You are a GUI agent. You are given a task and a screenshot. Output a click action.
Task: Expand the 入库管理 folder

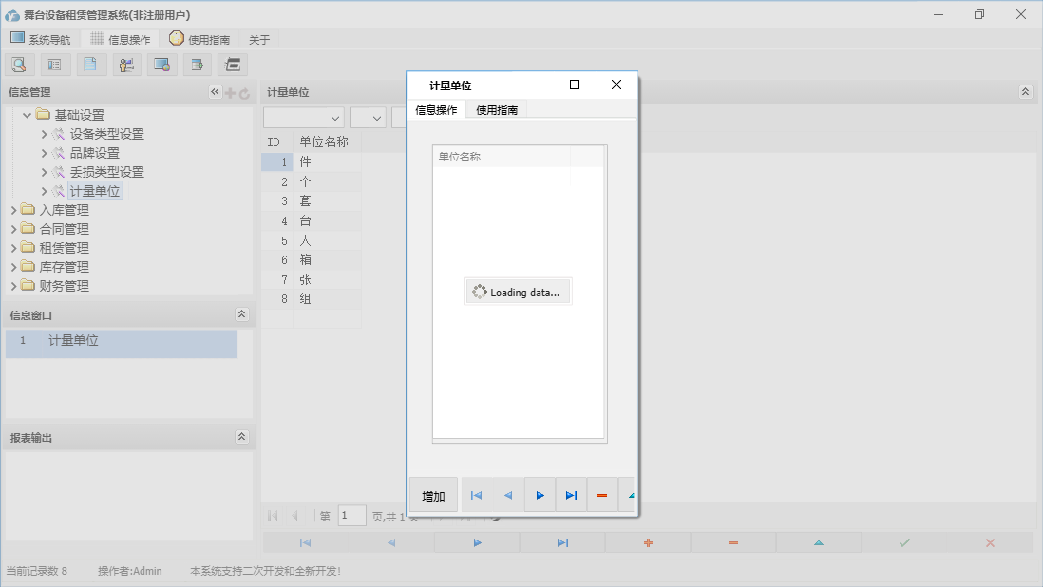tap(13, 209)
